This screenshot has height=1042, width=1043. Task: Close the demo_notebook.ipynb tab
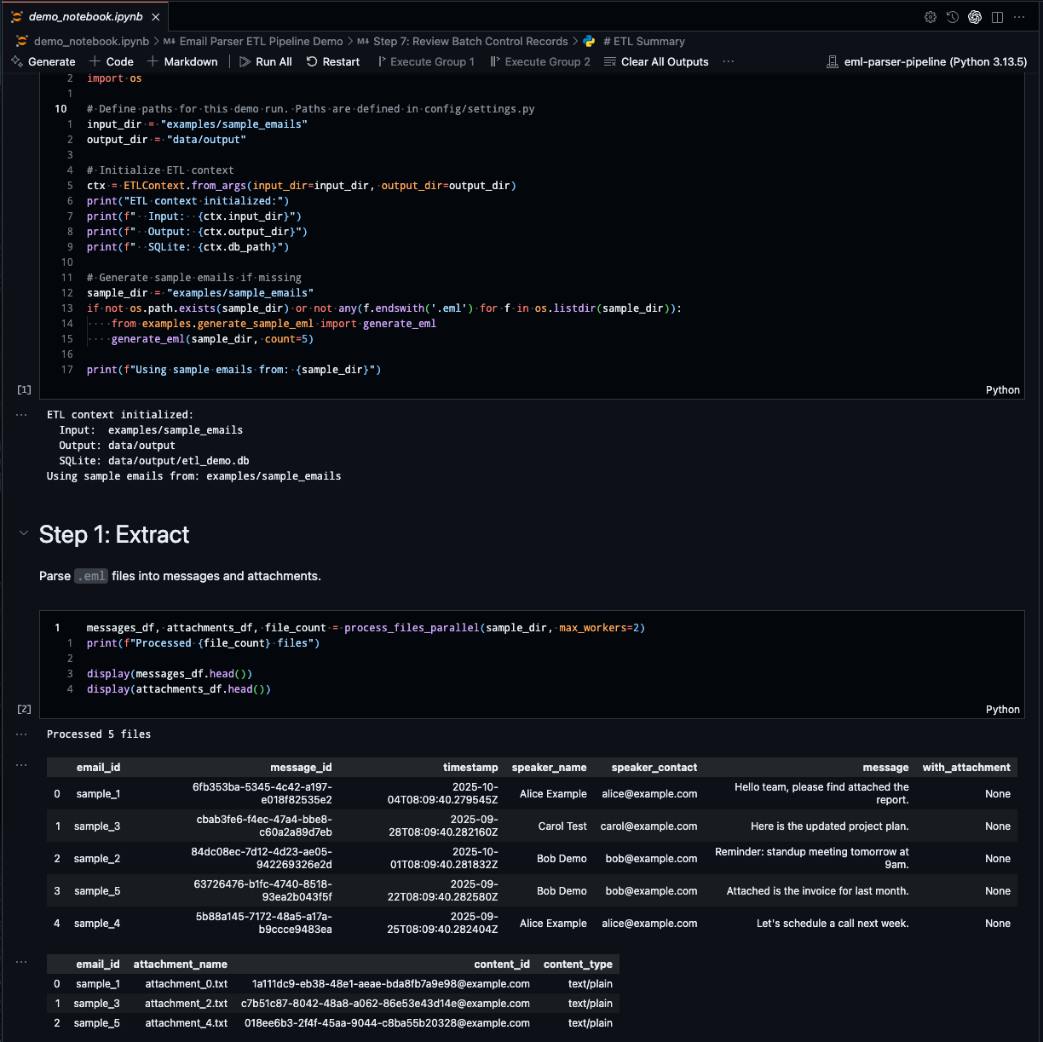[x=155, y=17]
